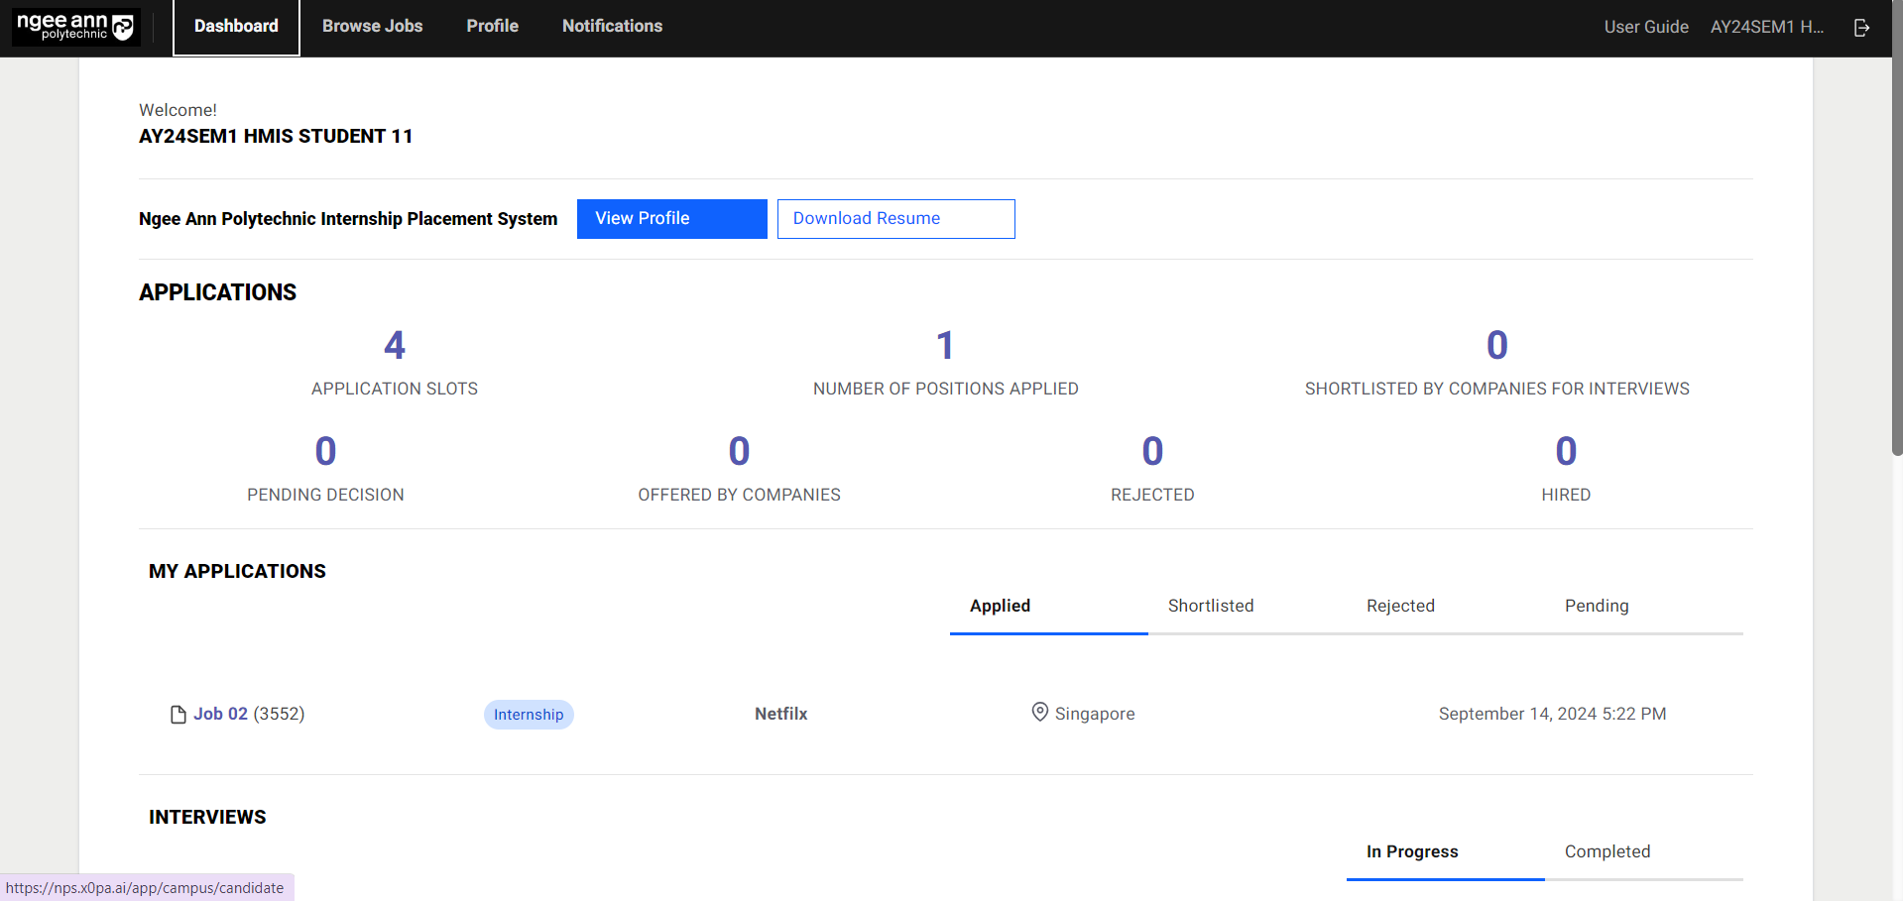
Task: Select the In Progress interviews tab
Action: (x=1411, y=852)
